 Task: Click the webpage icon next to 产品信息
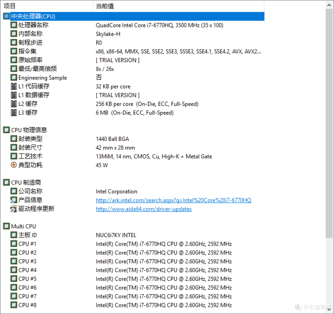14,200
